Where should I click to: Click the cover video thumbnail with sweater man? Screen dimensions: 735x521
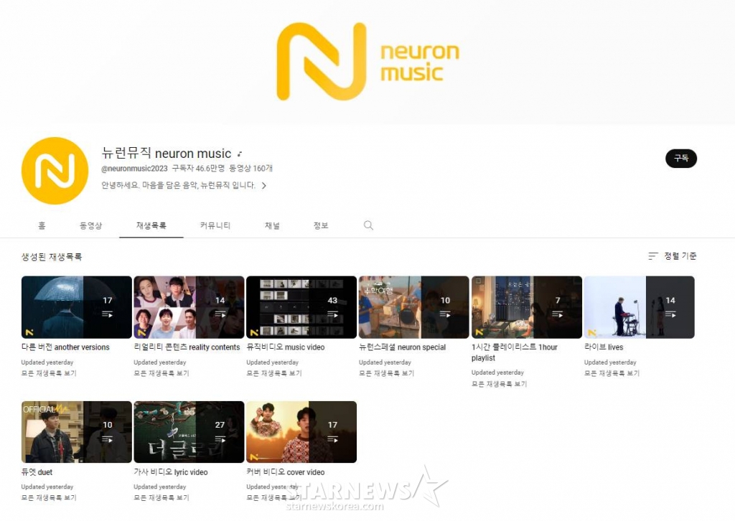tap(301, 431)
